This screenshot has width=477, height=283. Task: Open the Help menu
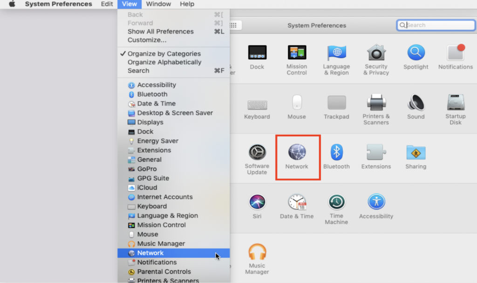coord(187,4)
